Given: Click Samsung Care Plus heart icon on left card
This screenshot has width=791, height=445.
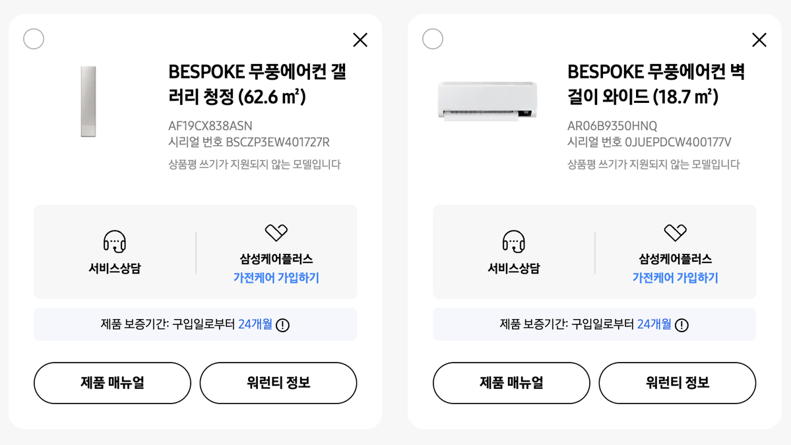Looking at the screenshot, I should point(276,232).
